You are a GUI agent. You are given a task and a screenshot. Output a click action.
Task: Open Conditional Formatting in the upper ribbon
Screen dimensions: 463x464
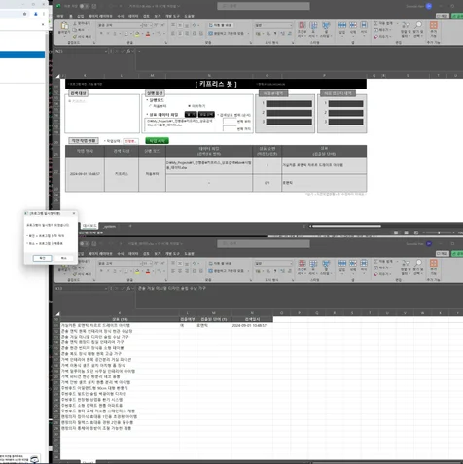(303, 29)
